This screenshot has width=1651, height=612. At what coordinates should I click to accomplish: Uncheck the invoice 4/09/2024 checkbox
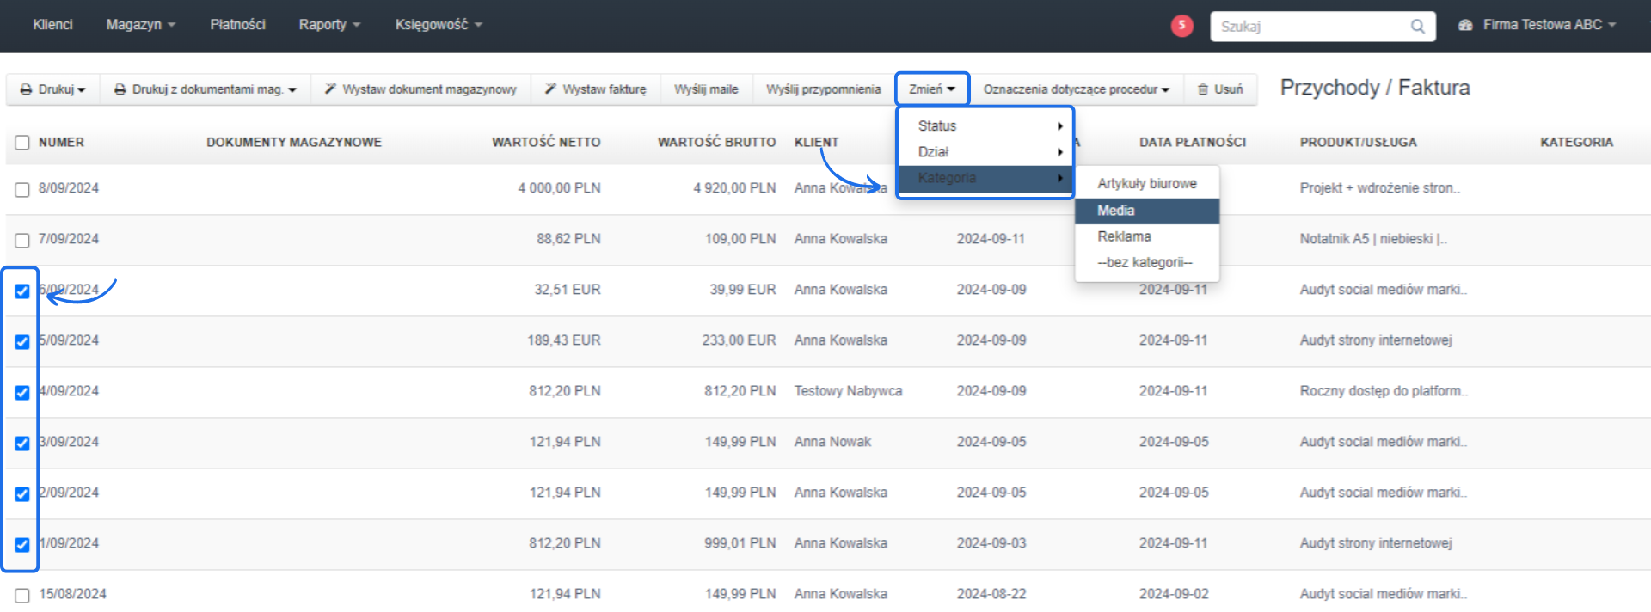[x=22, y=392]
